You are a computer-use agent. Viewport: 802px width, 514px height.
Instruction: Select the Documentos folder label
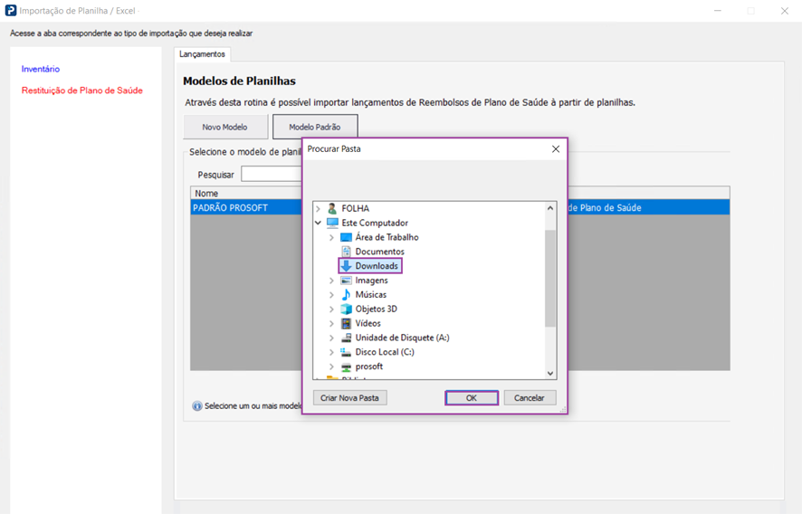tap(379, 252)
